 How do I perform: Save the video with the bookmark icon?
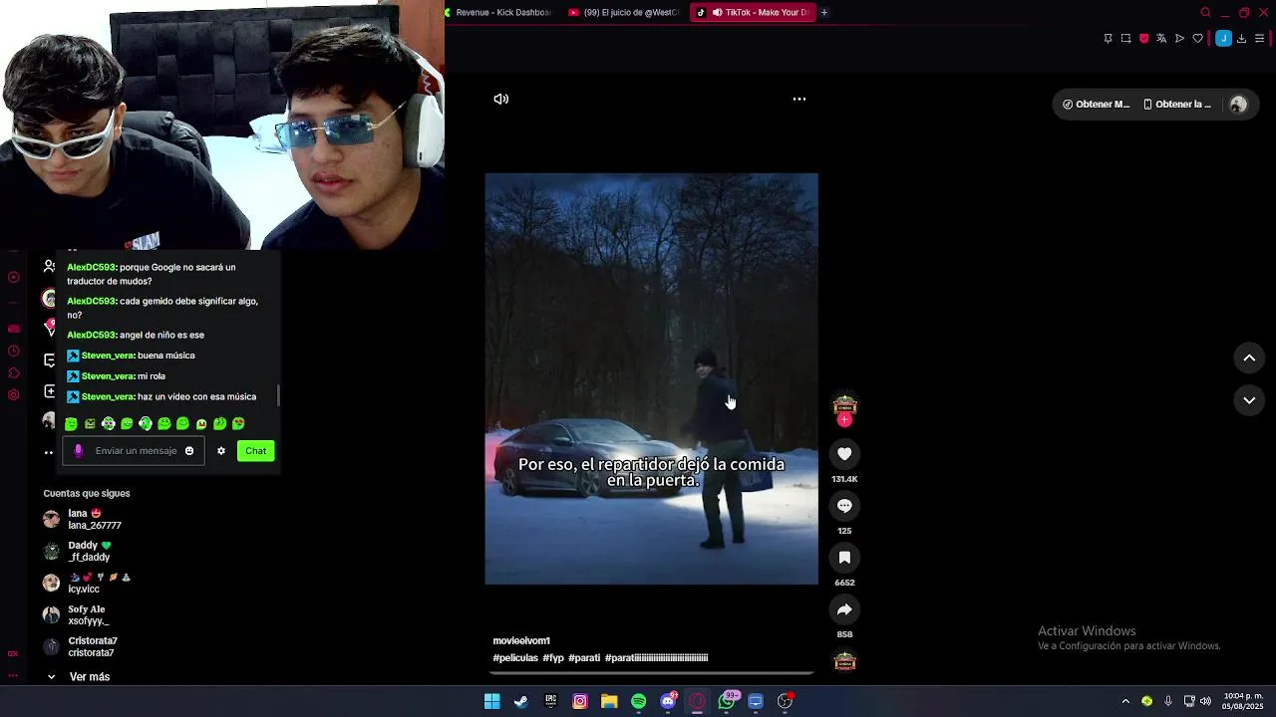(x=844, y=558)
